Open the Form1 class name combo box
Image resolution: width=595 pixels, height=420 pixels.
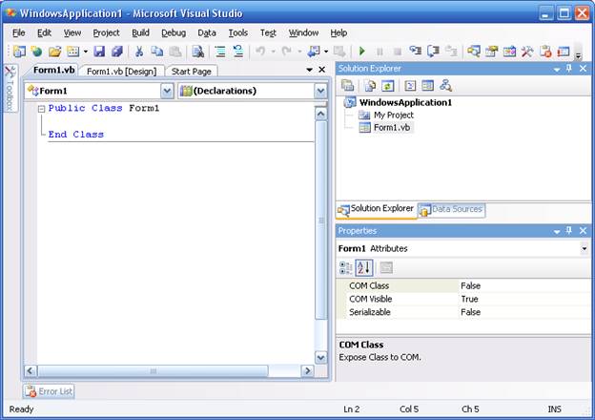click(99, 91)
